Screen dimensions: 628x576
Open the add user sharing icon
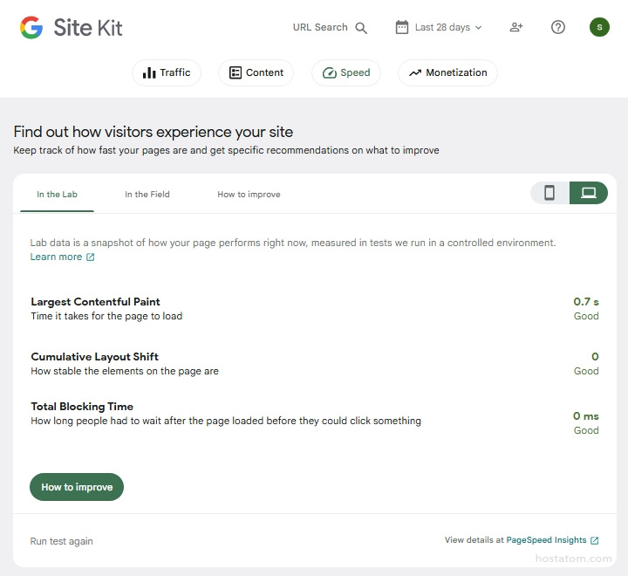tap(516, 27)
